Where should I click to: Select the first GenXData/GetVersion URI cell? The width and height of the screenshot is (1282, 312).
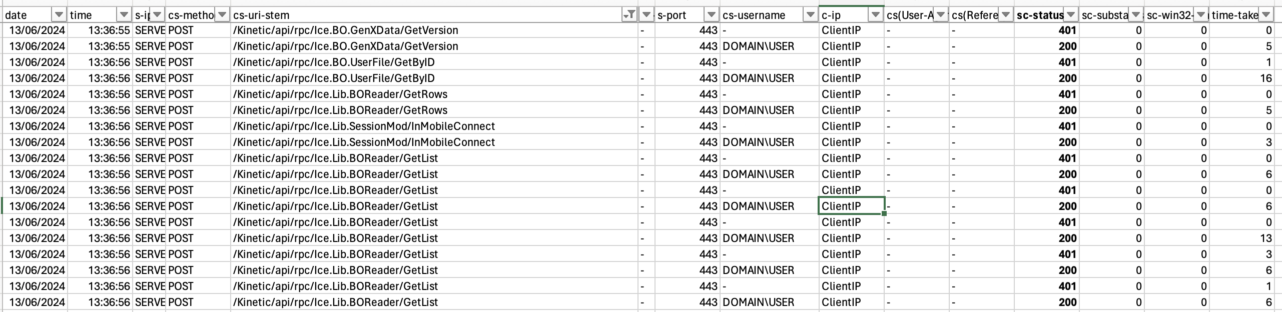click(x=434, y=30)
